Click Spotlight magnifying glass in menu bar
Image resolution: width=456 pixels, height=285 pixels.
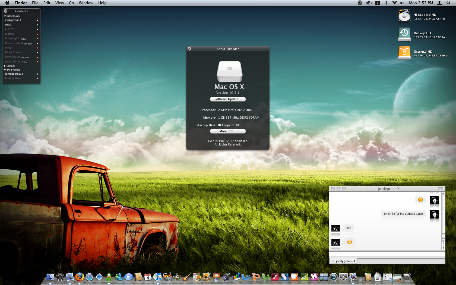coord(448,3)
